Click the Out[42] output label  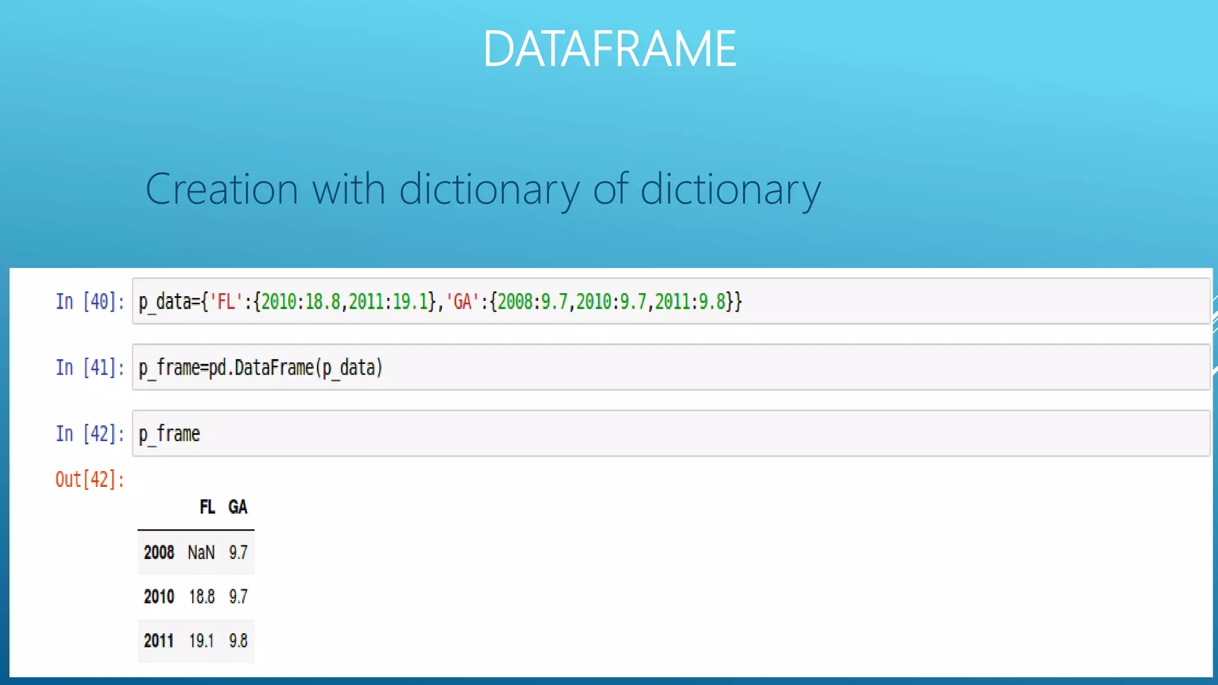[x=90, y=479]
